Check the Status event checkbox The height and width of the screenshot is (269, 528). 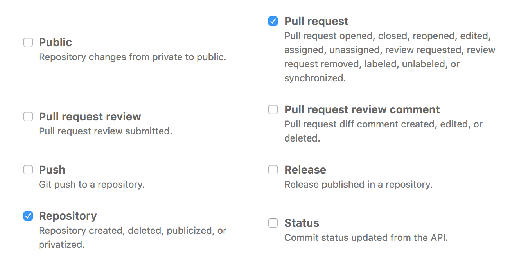pos(273,223)
